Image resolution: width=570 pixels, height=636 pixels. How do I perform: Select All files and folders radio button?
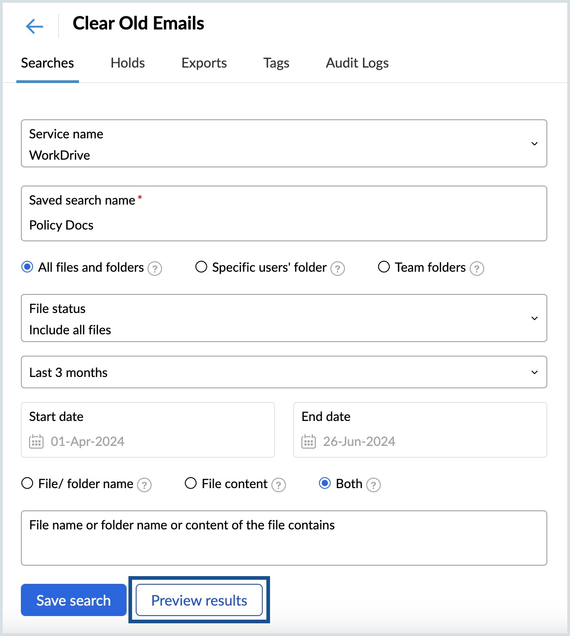(x=27, y=267)
